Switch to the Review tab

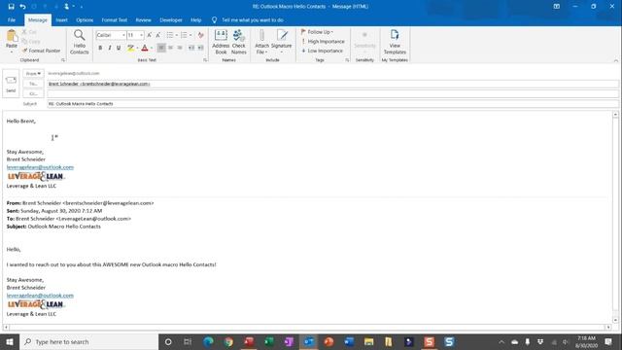point(143,19)
